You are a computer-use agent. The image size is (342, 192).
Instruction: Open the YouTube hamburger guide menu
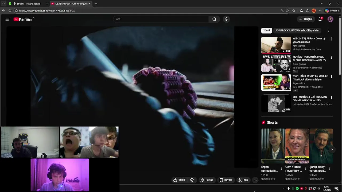7,19
